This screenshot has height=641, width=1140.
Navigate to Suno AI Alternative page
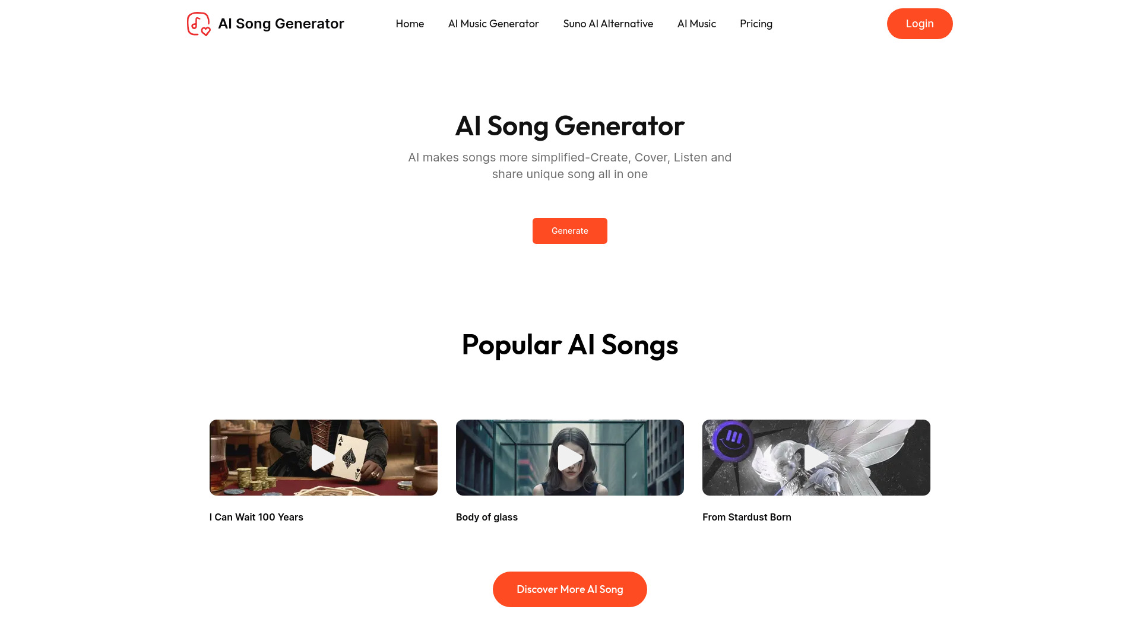(607, 24)
